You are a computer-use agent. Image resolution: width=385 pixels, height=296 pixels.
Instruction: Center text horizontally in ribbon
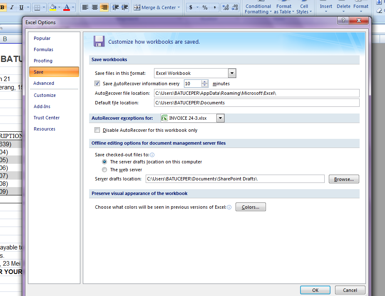coord(95,7)
